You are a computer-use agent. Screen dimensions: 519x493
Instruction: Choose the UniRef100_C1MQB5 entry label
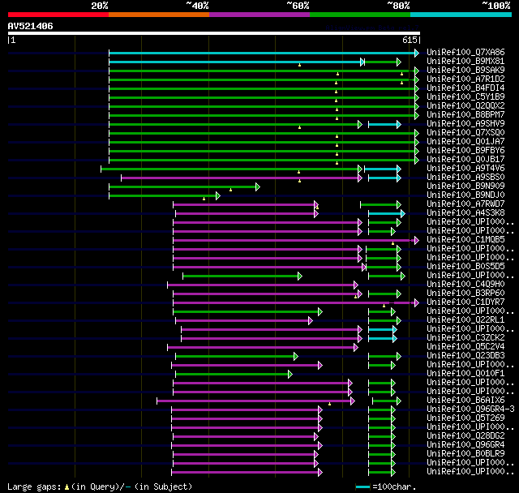pyautogui.click(x=465, y=240)
